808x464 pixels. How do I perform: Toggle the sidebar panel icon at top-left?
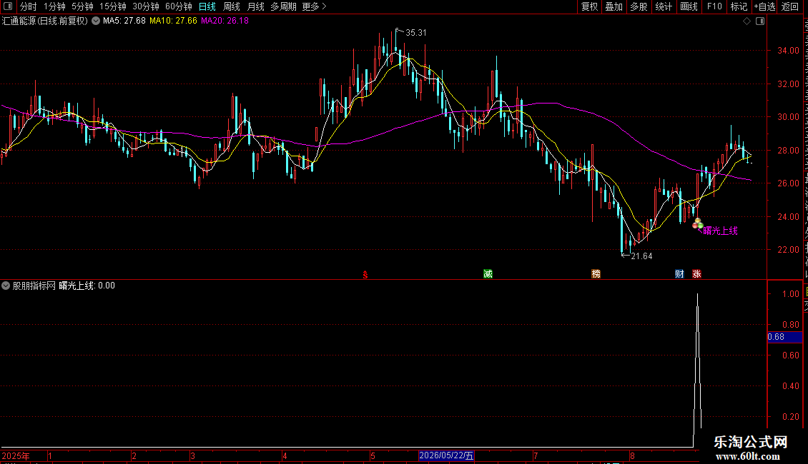[x=8, y=6]
